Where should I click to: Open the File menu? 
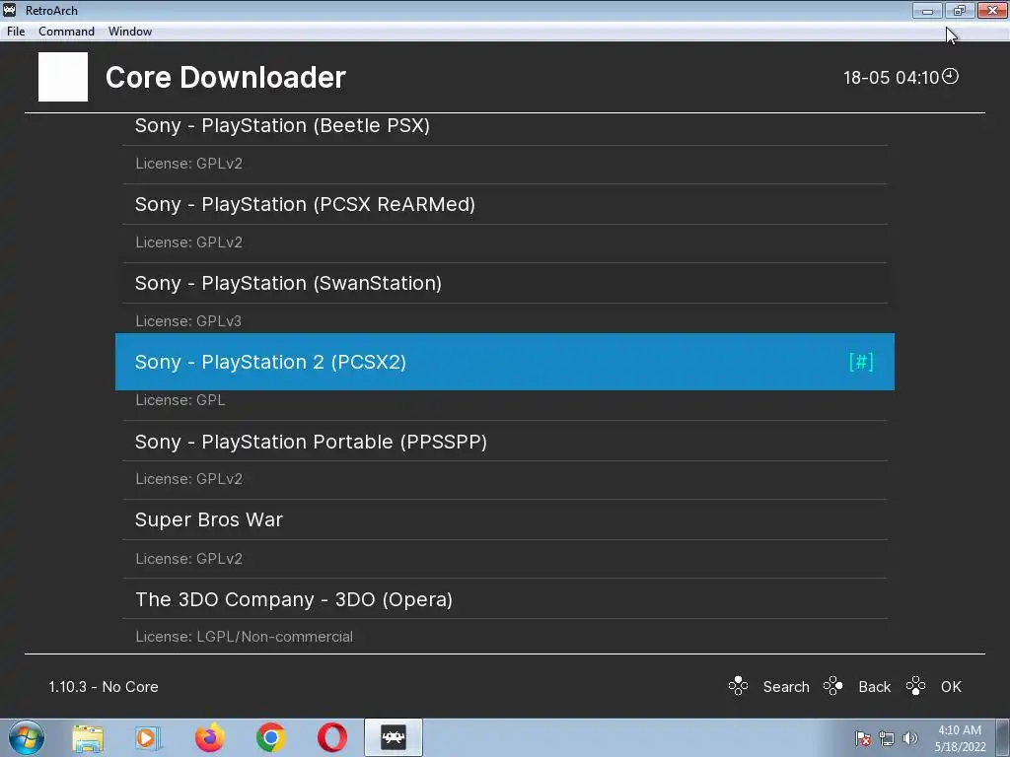pos(16,31)
